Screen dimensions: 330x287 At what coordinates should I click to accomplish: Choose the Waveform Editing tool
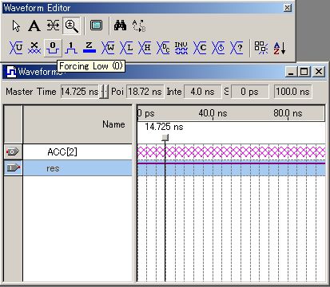tap(53, 26)
